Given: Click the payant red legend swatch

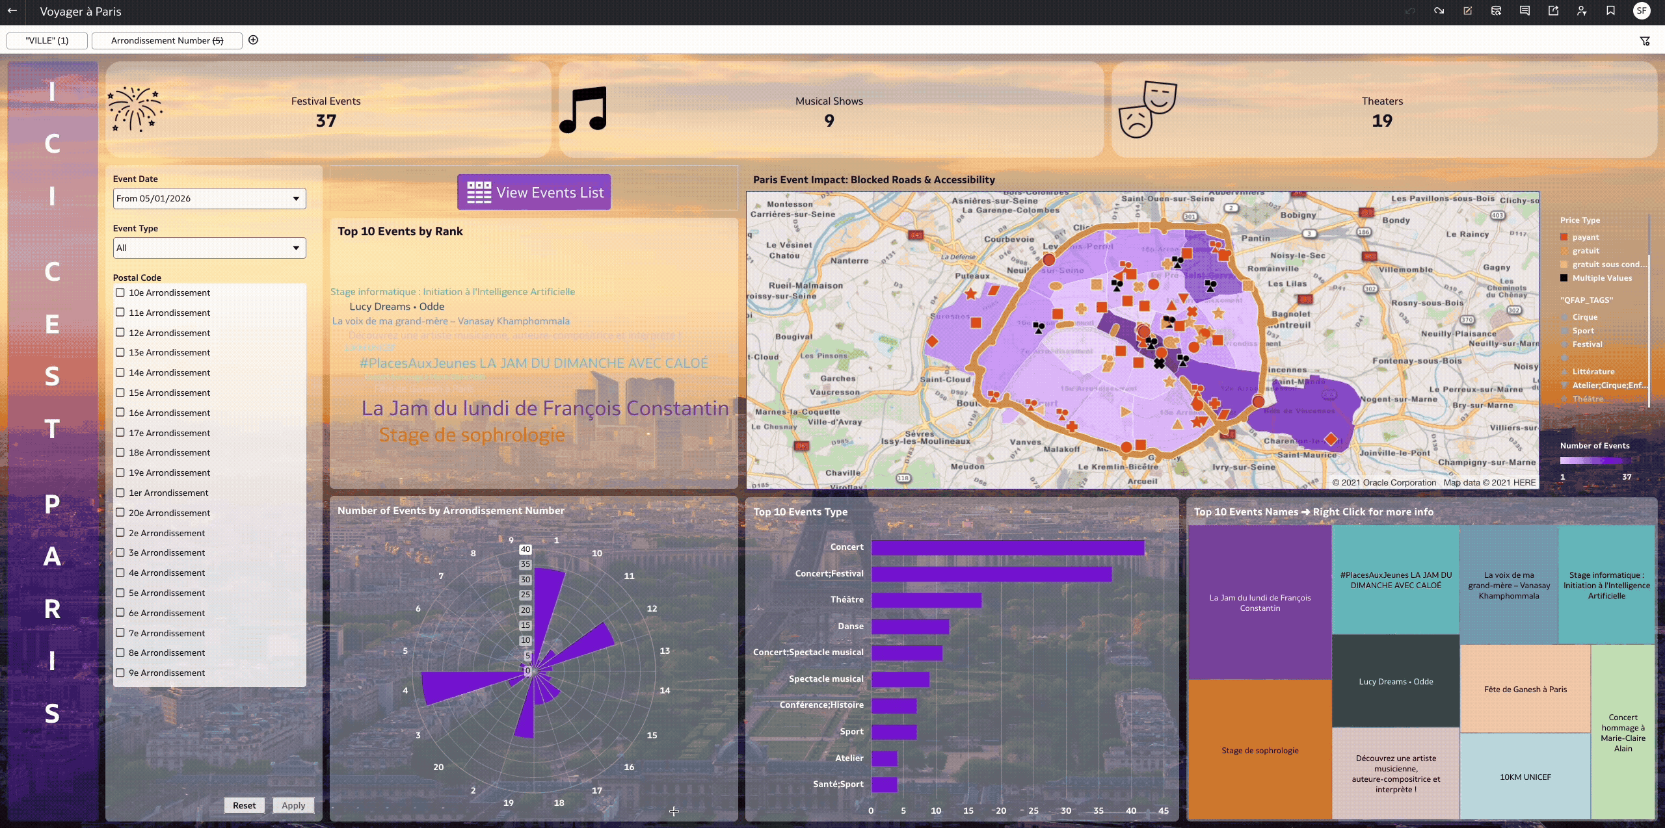Looking at the screenshot, I should pos(1564,237).
